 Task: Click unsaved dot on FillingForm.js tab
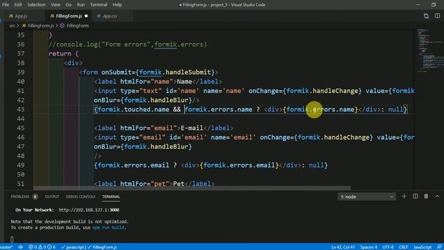click(86, 16)
